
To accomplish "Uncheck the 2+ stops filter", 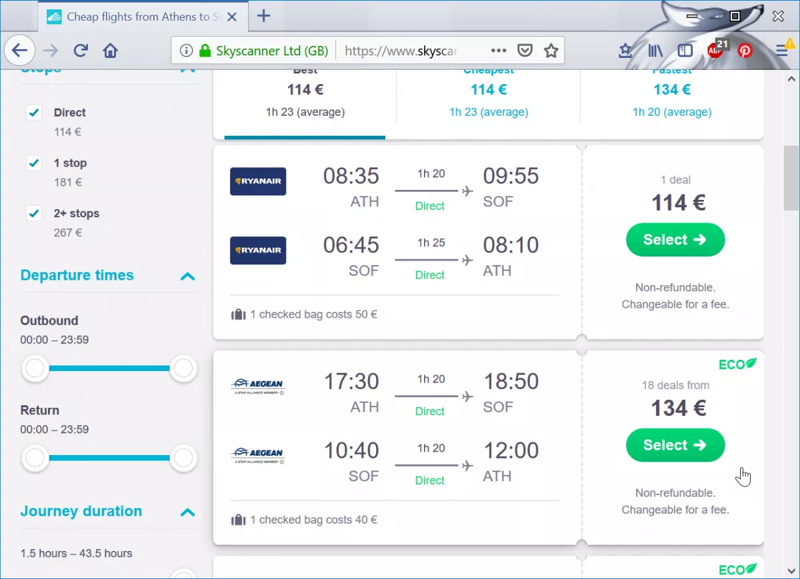I will (x=34, y=214).
